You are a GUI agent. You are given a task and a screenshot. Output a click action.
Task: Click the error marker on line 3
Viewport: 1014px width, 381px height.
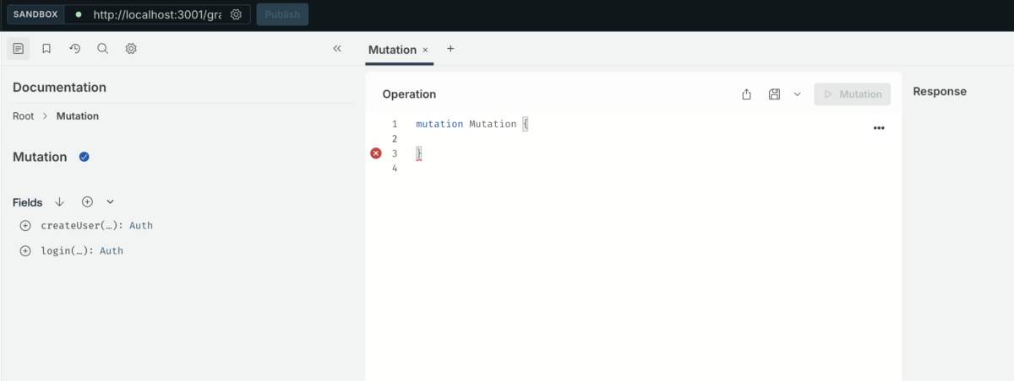tap(376, 153)
